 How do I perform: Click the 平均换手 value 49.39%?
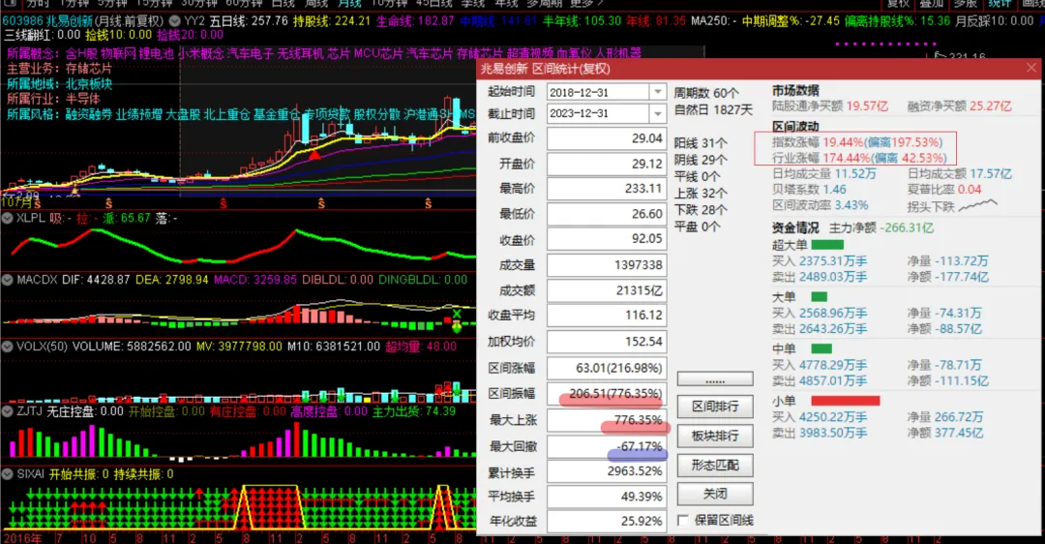[x=607, y=497]
